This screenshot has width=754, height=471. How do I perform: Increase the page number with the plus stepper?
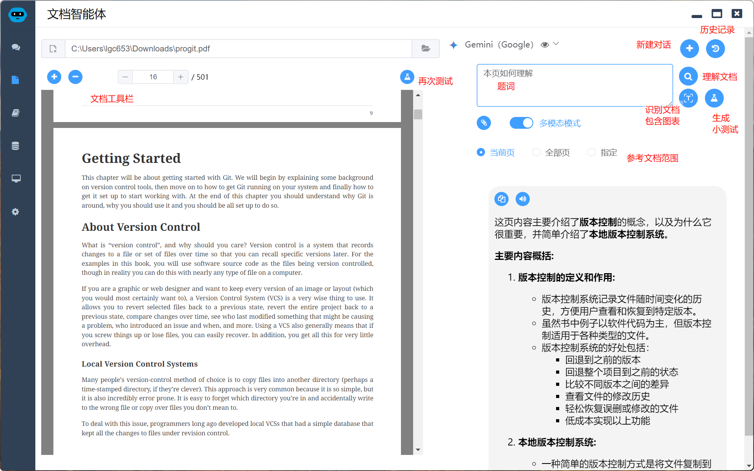tap(181, 77)
